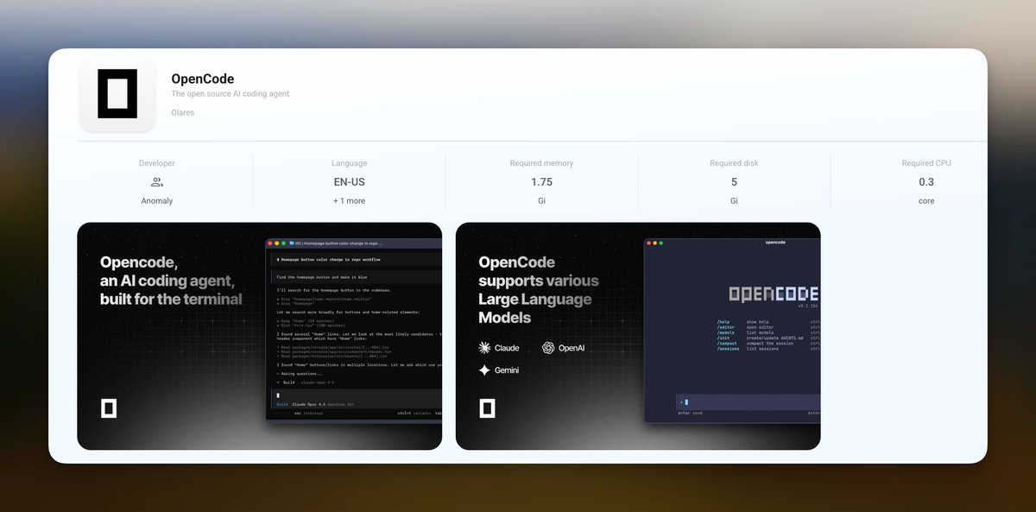The width and height of the screenshot is (1036, 512).
Task: Click the "+ 1 more" languages link
Action: [350, 201]
